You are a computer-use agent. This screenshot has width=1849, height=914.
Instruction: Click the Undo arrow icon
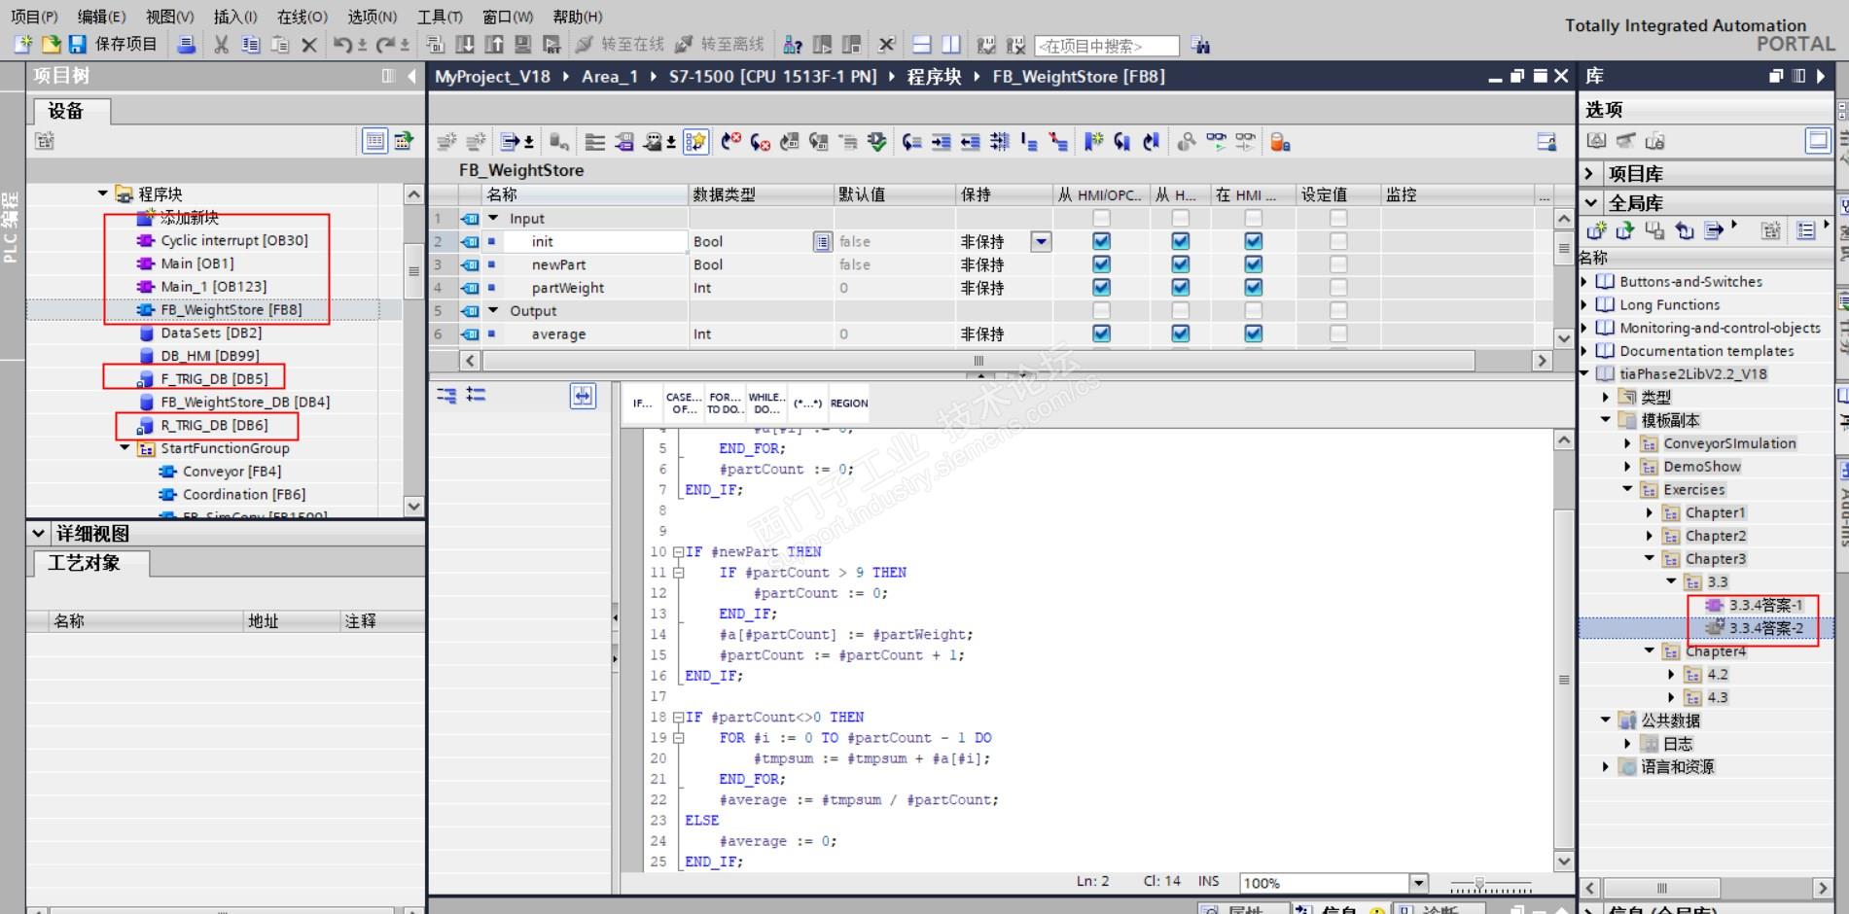pos(342,45)
